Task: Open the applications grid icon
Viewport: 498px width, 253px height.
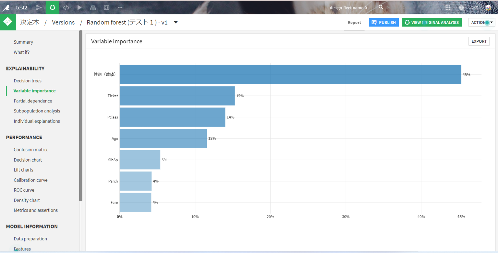Action: (448, 7)
